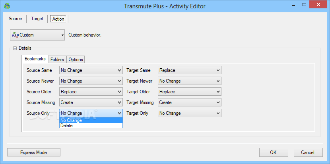Open the Custom behavior dropdown
The image size is (330, 164).
point(37,35)
